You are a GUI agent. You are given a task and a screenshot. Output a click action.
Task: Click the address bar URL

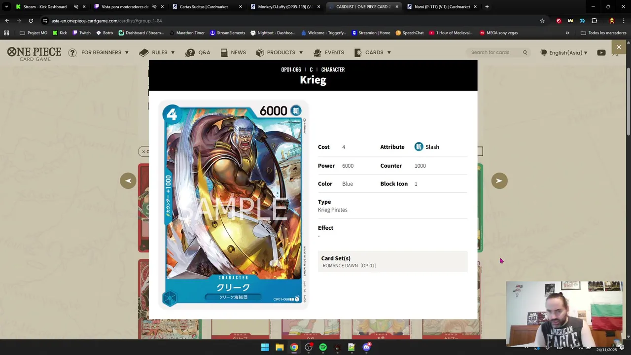pyautogui.click(x=106, y=21)
